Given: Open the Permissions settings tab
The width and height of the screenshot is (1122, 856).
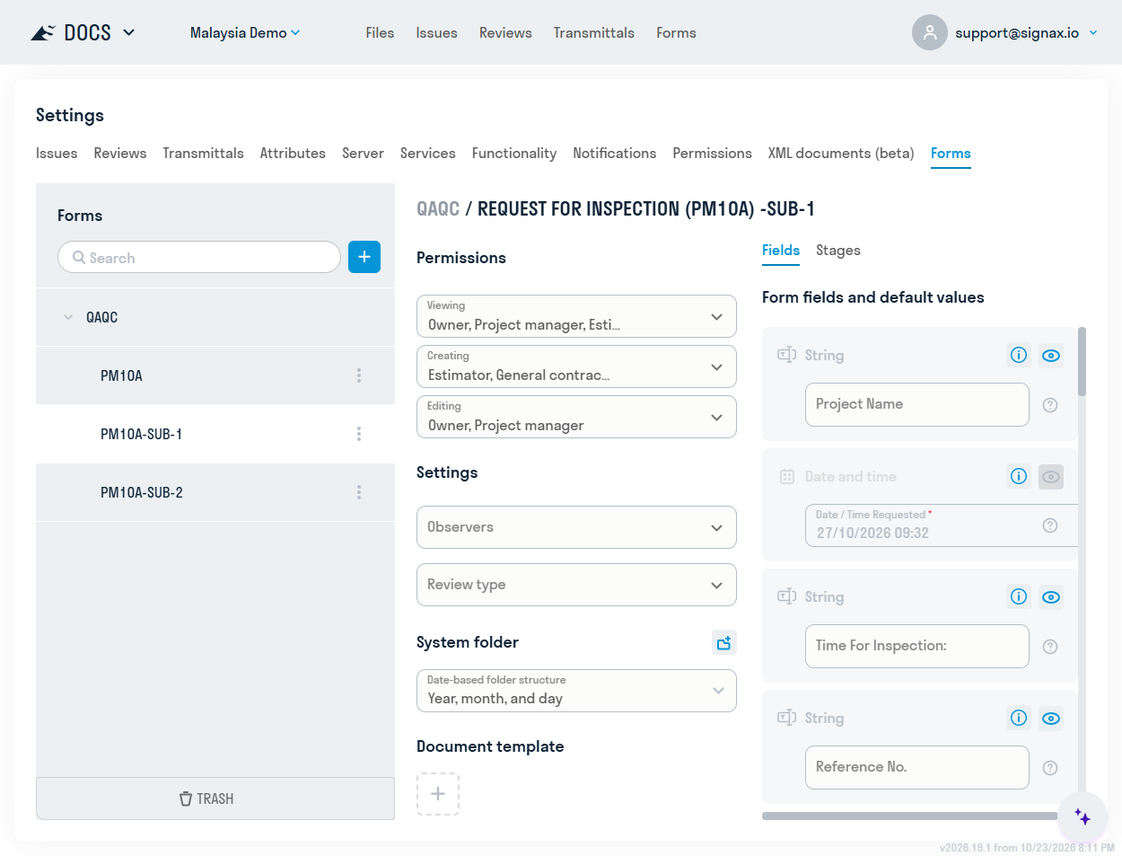Looking at the screenshot, I should pyautogui.click(x=712, y=154).
